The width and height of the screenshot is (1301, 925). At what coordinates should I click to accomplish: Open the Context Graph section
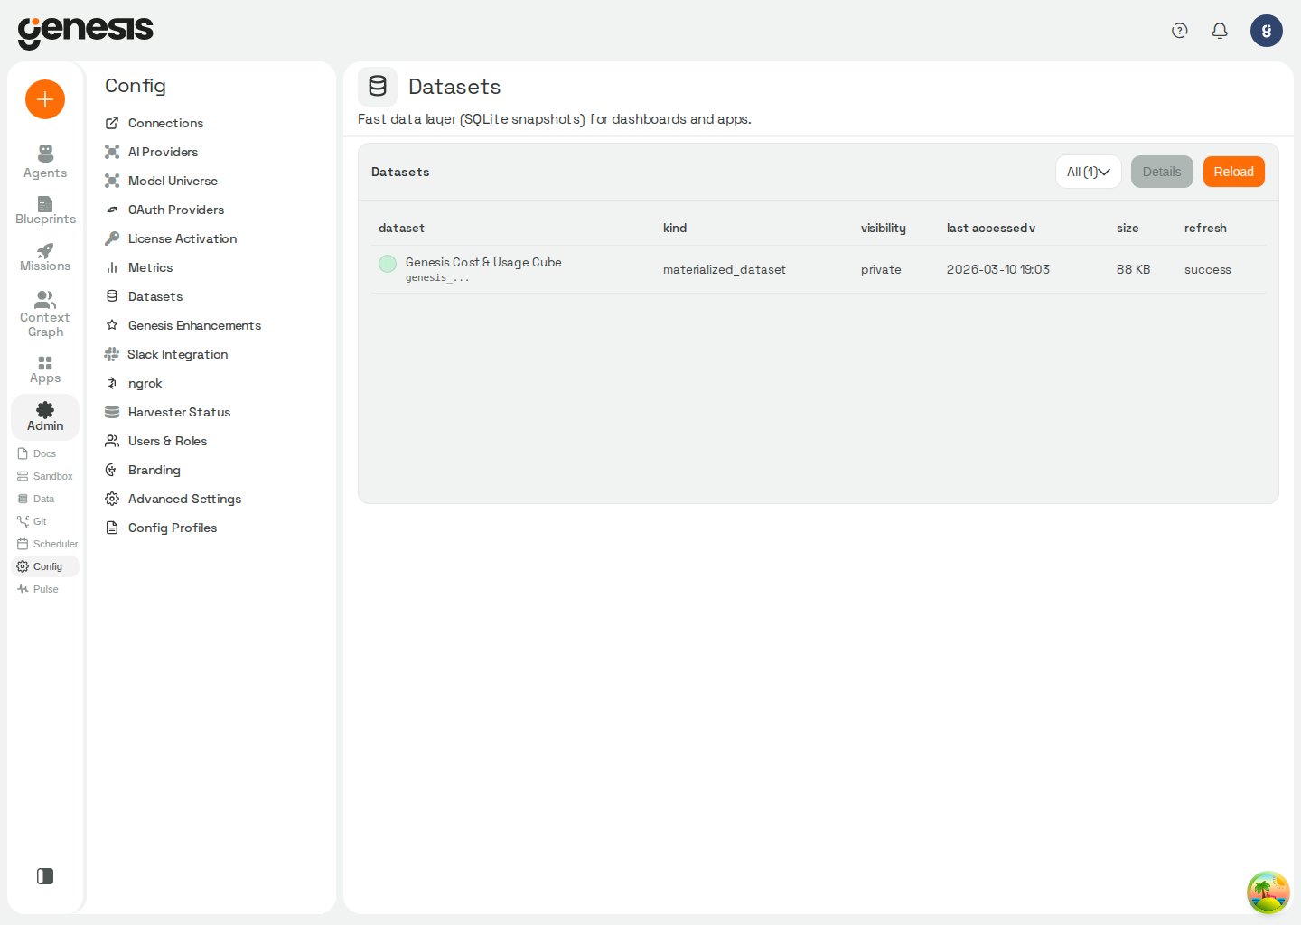pyautogui.click(x=45, y=314)
